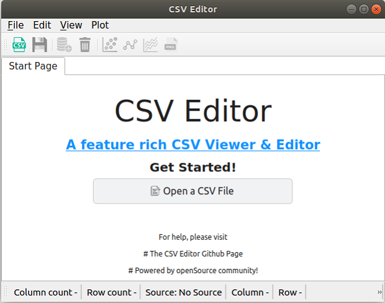This screenshot has width=385, height=303.
Task: Click the add data database icon
Action: tap(64, 45)
